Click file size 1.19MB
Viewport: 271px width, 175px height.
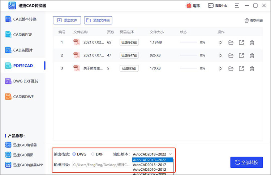pyautogui.click(x=156, y=42)
